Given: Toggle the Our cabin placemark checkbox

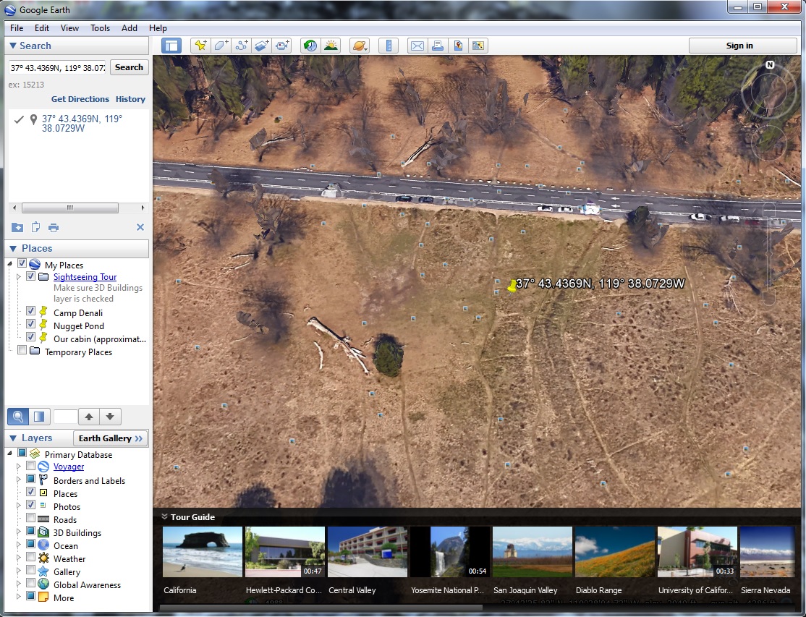Looking at the screenshot, I should [30, 338].
